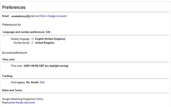This screenshot has height=107, width=171.
Task: Click Google Advertising Programme Terms text
Action: pyautogui.click(x=23, y=99)
